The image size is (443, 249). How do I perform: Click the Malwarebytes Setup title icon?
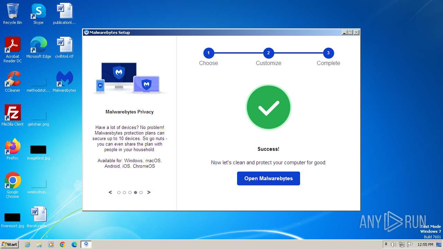click(x=87, y=33)
